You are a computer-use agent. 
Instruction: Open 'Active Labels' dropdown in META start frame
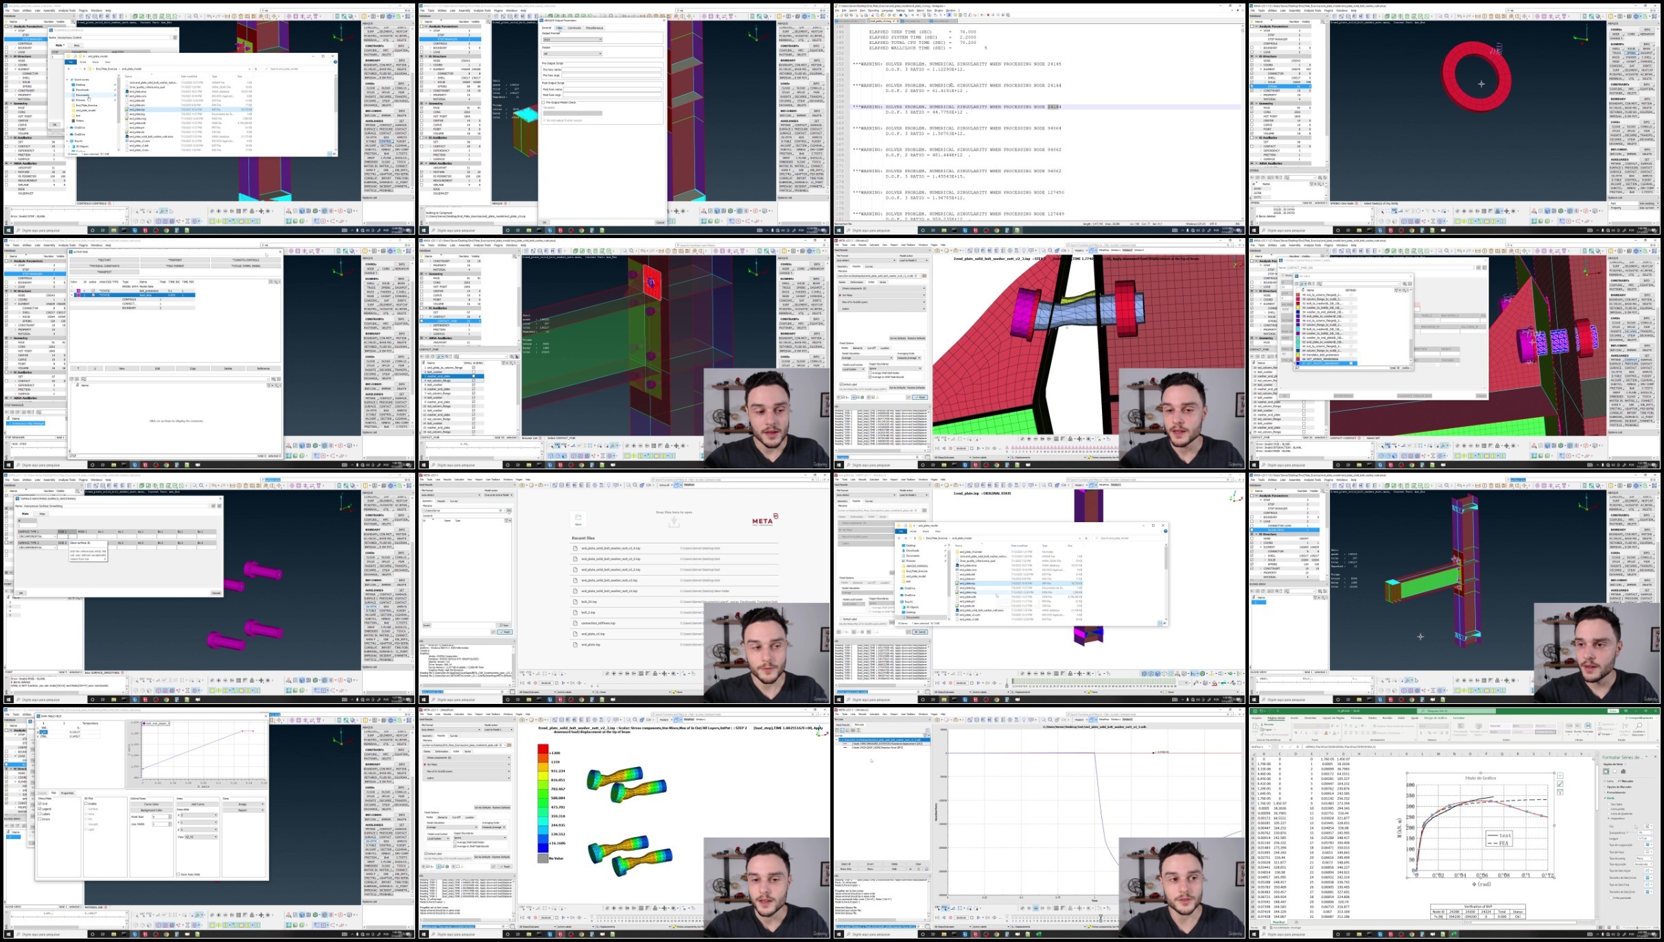pos(575,692)
